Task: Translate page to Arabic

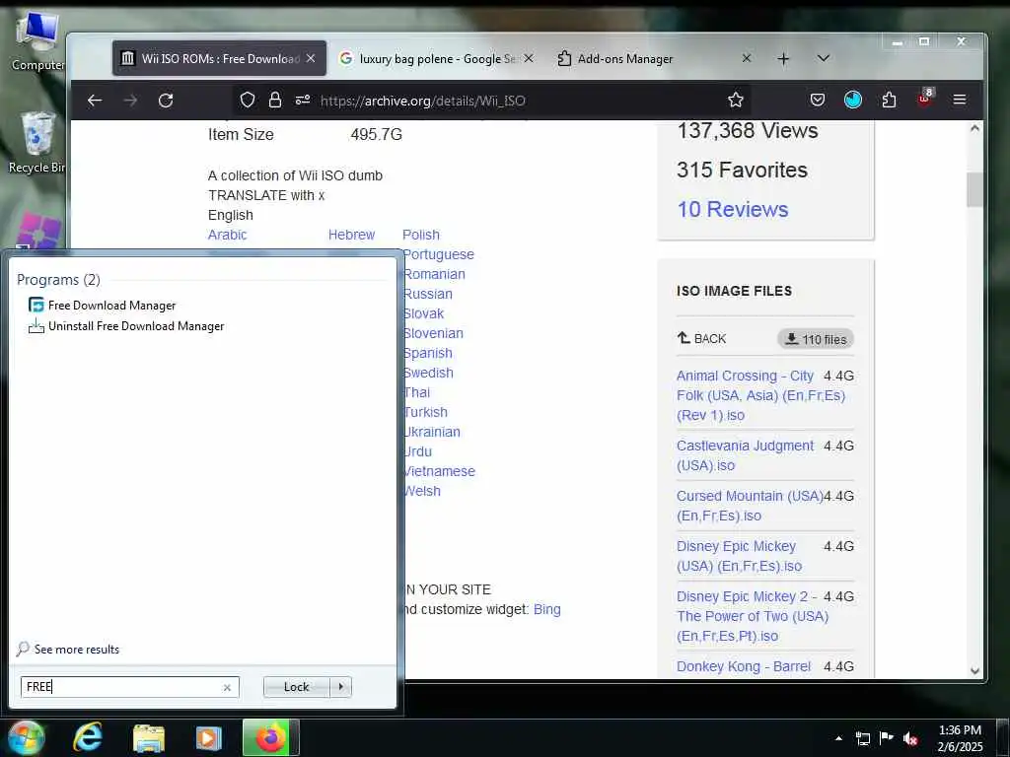Action: 228,235
